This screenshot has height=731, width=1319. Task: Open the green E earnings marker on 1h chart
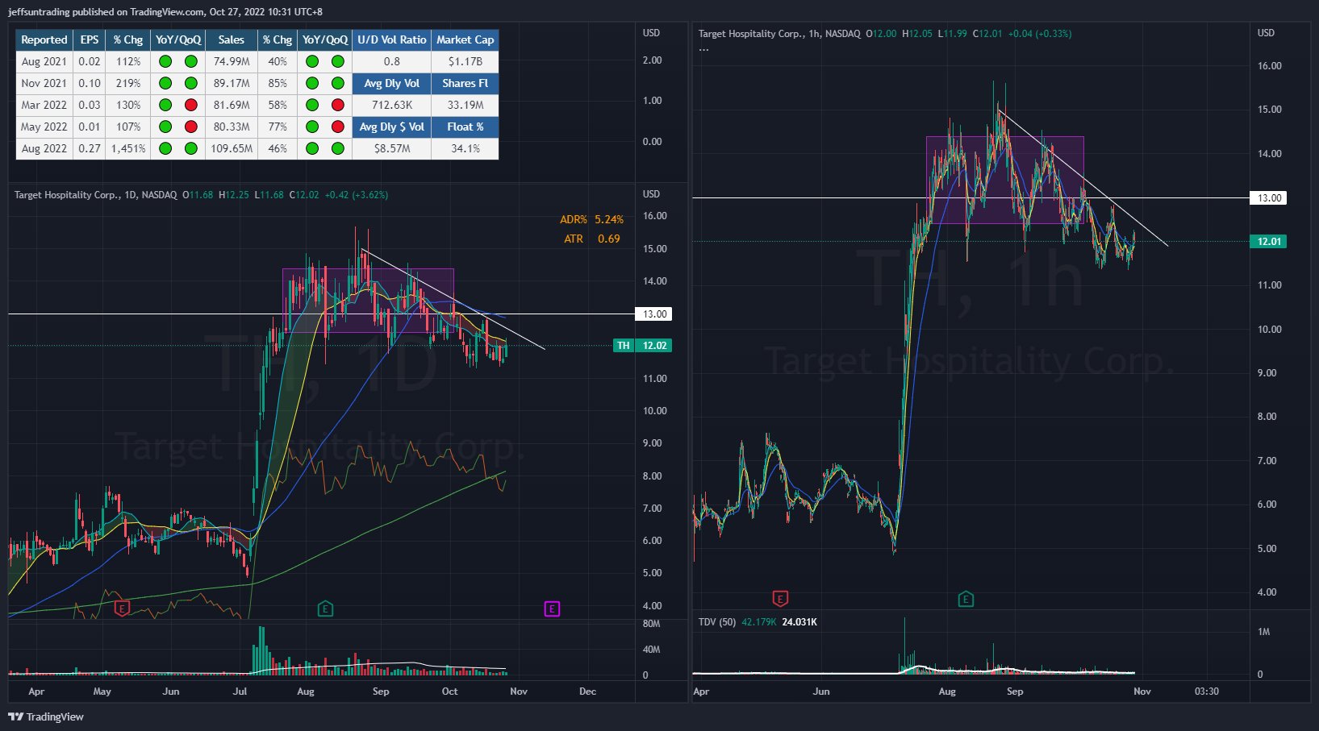tap(966, 599)
